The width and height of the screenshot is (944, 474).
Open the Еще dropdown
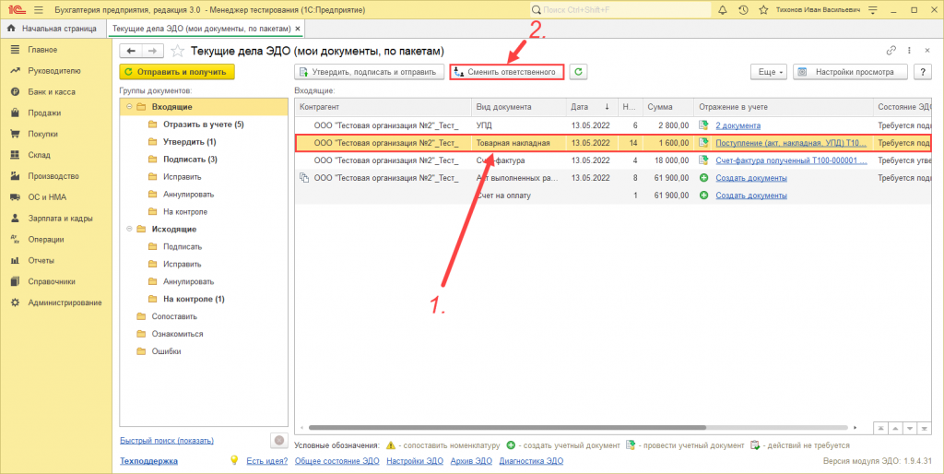(770, 72)
